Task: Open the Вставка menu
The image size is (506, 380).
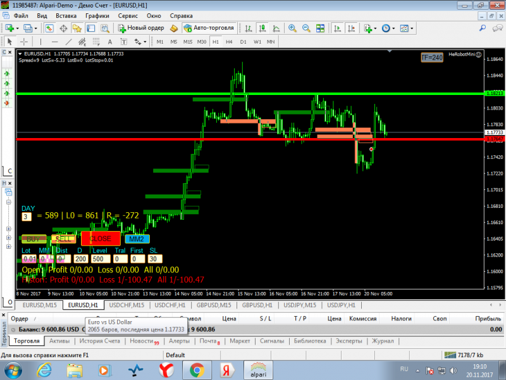Action: [x=66, y=16]
